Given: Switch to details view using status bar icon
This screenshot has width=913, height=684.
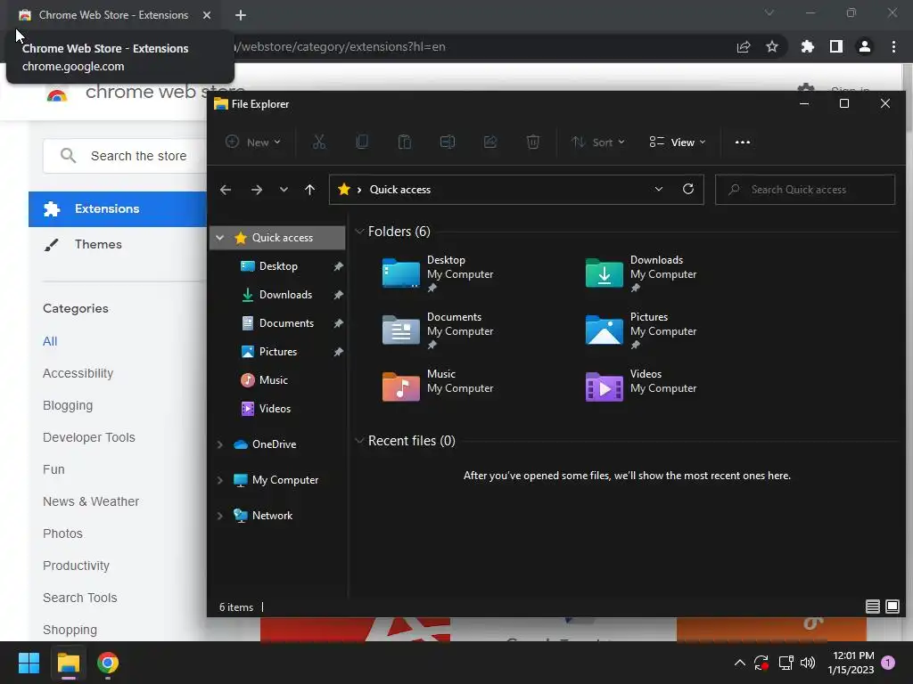Looking at the screenshot, I should pyautogui.click(x=872, y=607).
